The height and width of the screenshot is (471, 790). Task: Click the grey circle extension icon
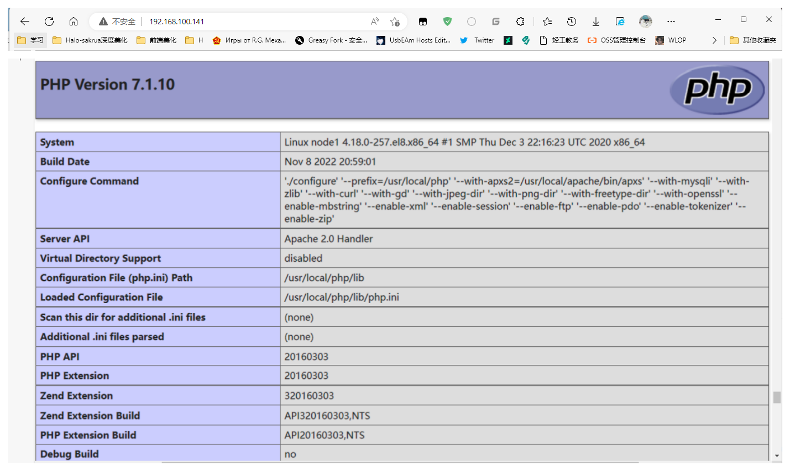472,22
